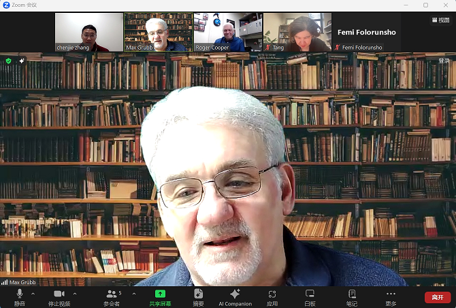Open the 视图 view layout menu
This screenshot has width=456, height=308.
(x=440, y=20)
